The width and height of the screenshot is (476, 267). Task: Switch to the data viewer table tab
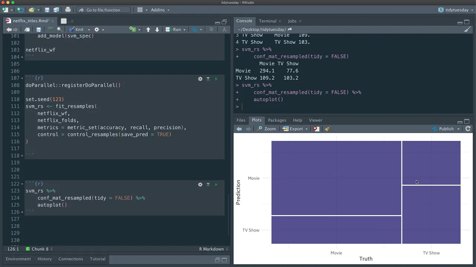(x=64, y=21)
